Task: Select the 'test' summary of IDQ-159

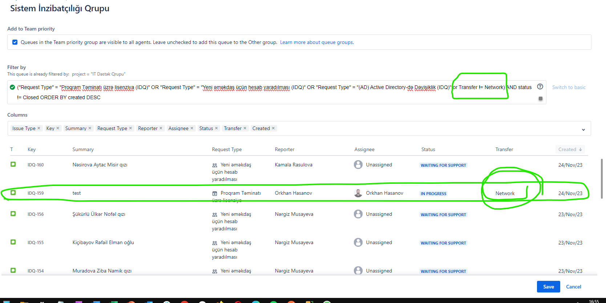Action: [77, 193]
